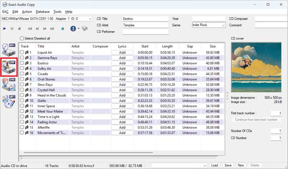Click music note icon of track 7
The image size is (288, 169).
[x=27, y=84]
